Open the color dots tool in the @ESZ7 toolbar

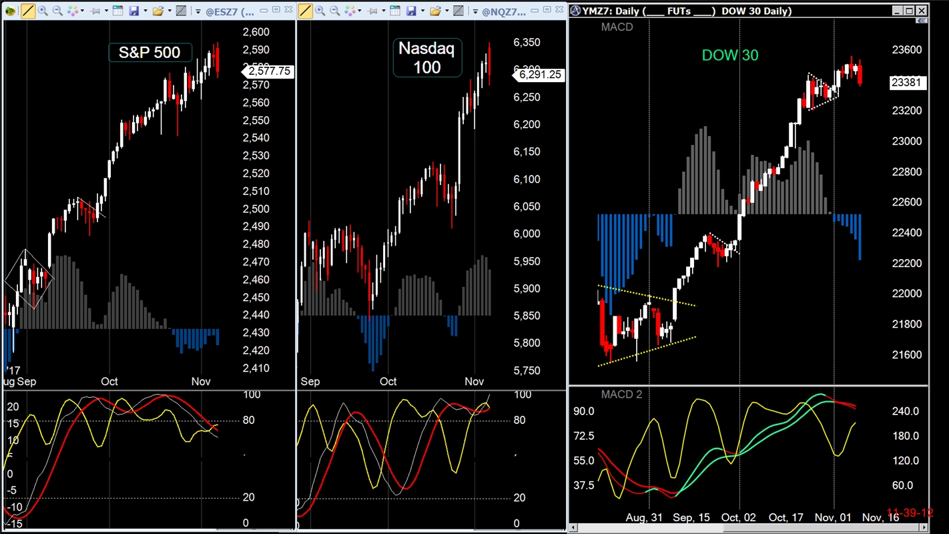73,11
